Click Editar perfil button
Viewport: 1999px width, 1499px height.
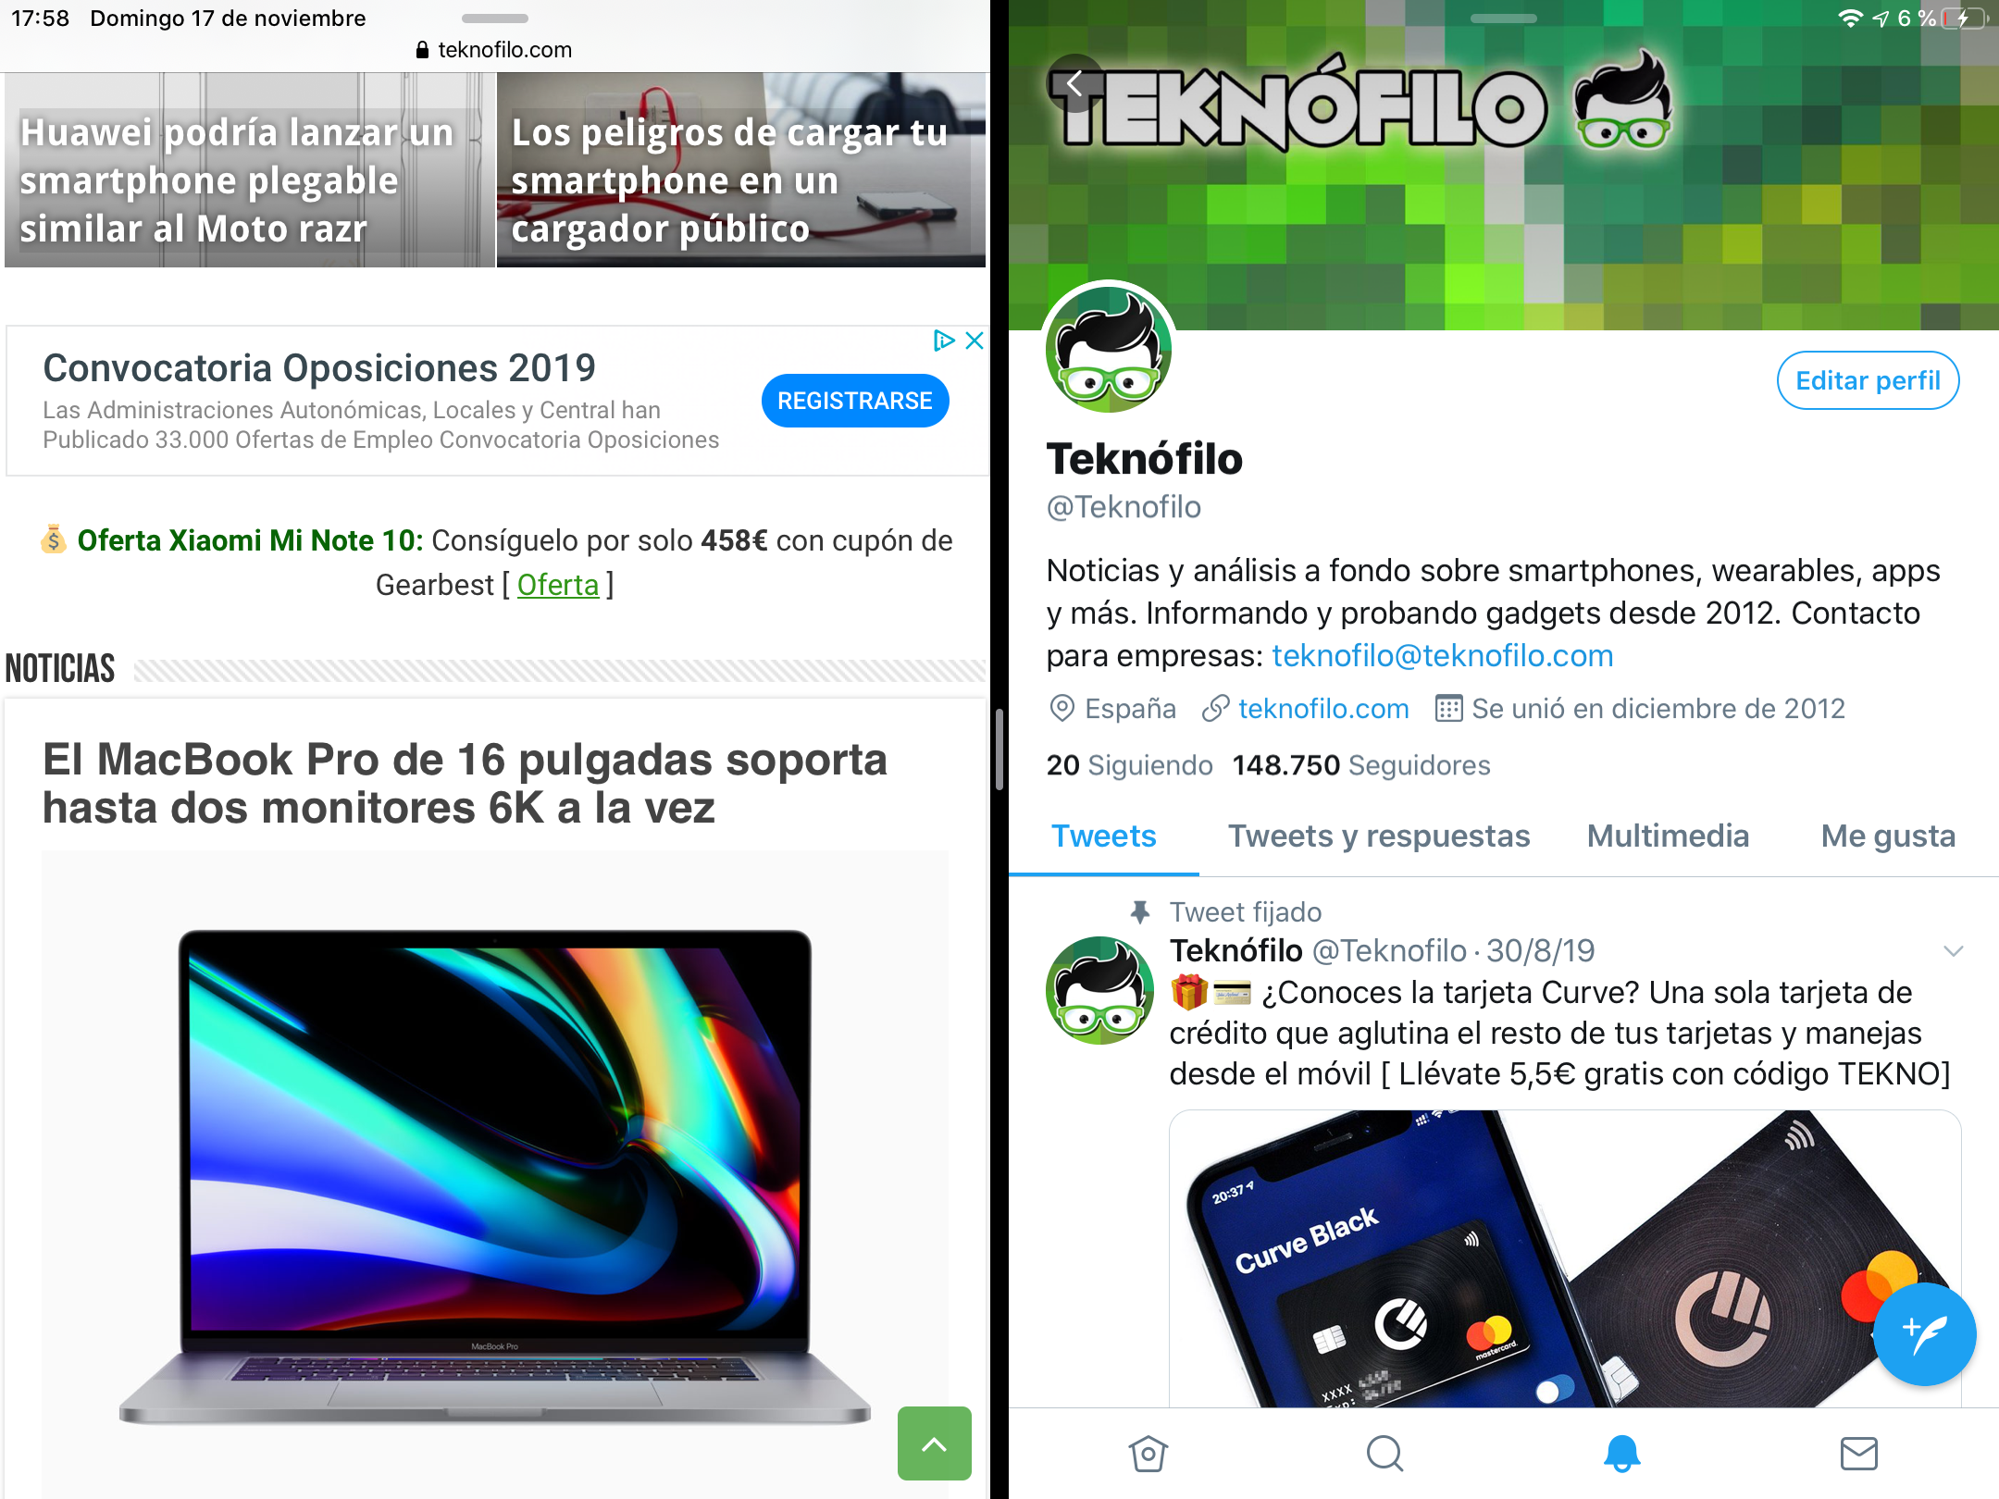pyautogui.click(x=1868, y=380)
